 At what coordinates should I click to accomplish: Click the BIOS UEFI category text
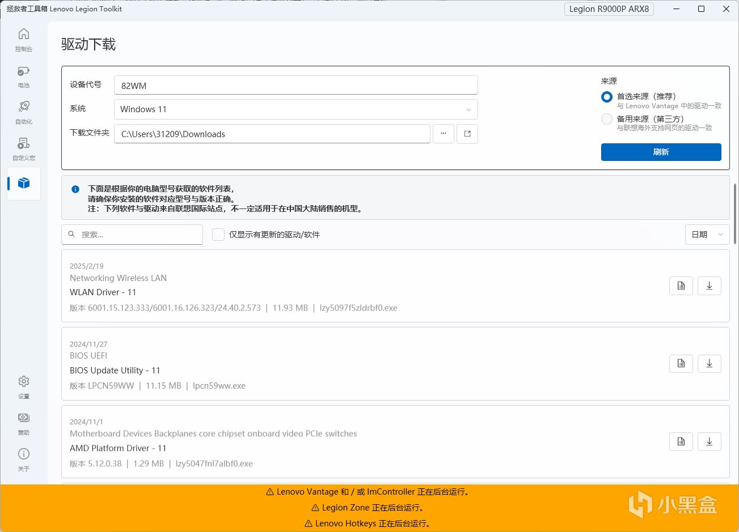(x=88, y=356)
